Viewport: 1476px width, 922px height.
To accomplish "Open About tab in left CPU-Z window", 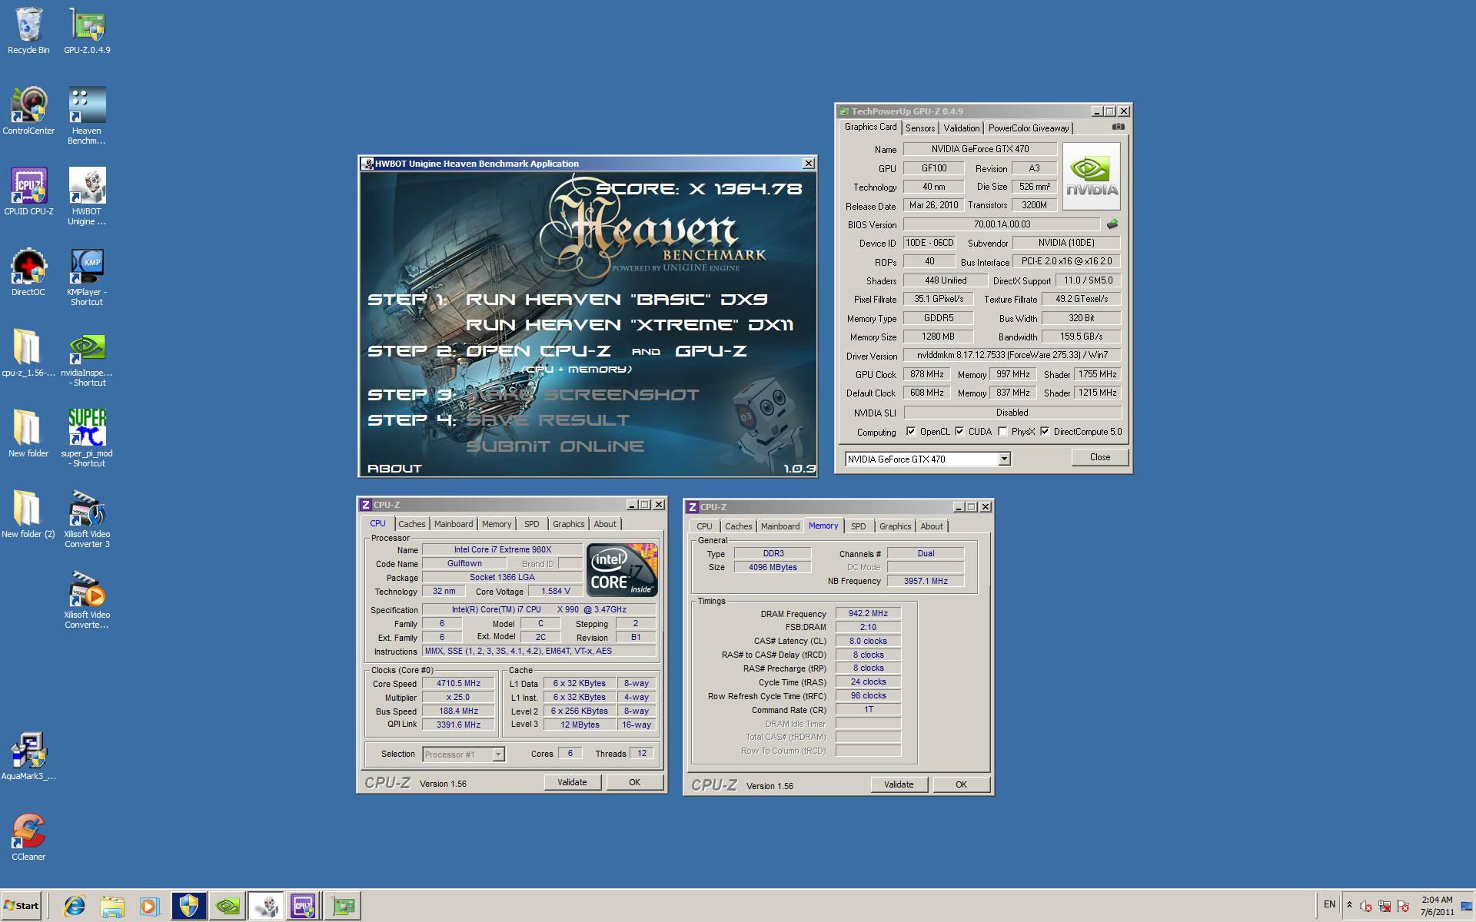I will click(x=604, y=524).
